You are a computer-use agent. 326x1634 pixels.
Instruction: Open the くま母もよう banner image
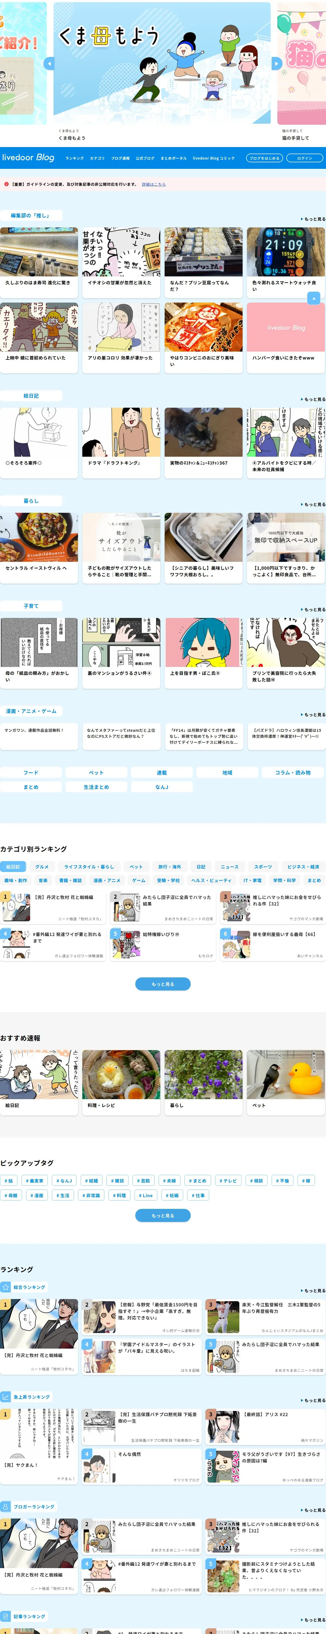[162, 63]
